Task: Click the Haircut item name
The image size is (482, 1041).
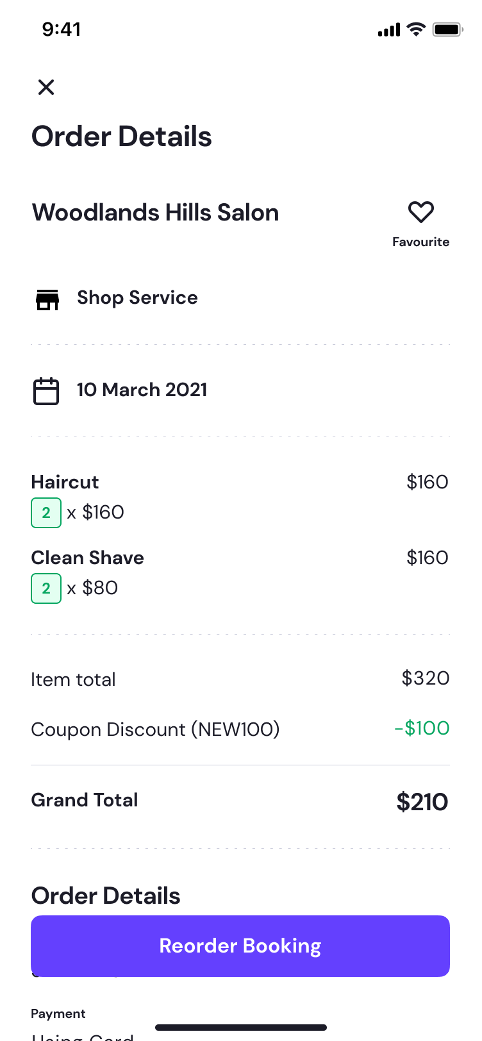Action: pos(65,482)
